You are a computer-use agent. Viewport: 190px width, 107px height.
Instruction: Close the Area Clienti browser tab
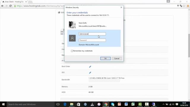(x=26, y=2)
